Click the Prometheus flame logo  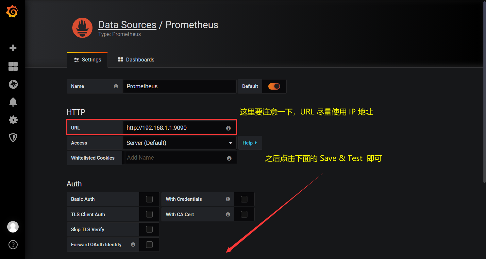(x=82, y=28)
